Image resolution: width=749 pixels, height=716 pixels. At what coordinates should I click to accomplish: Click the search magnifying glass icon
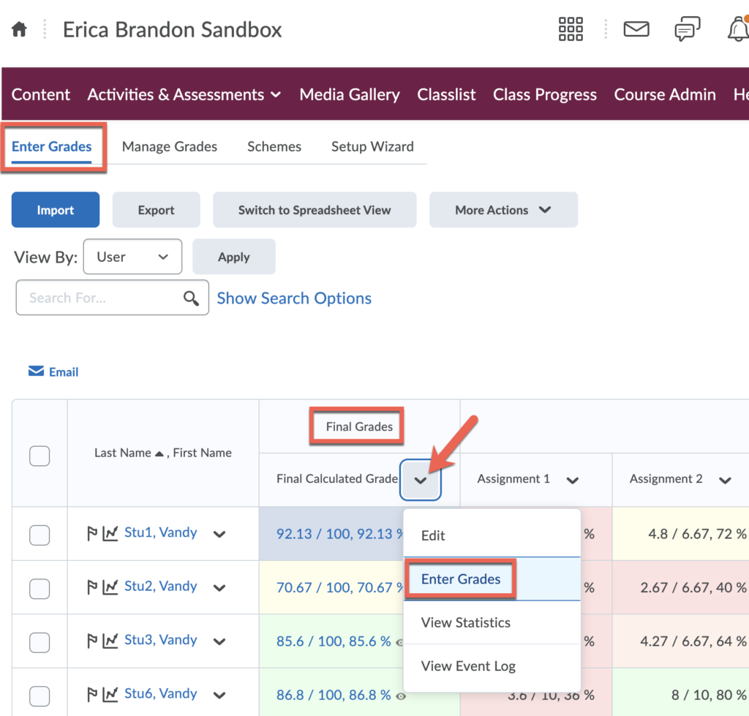pos(191,298)
